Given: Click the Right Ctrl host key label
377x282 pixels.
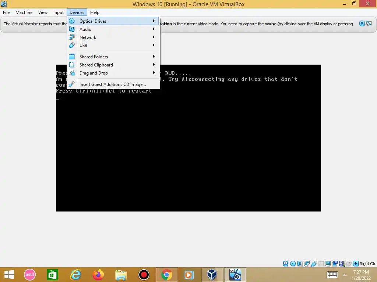Looking at the screenshot, I should click(368, 264).
